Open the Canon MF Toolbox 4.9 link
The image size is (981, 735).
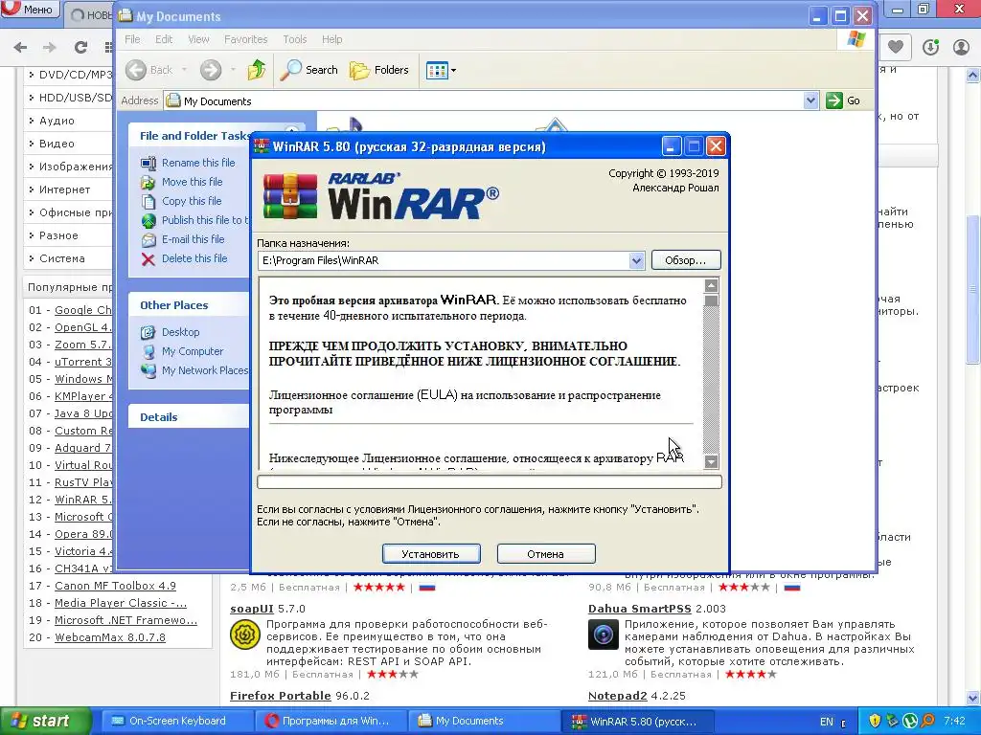point(115,586)
